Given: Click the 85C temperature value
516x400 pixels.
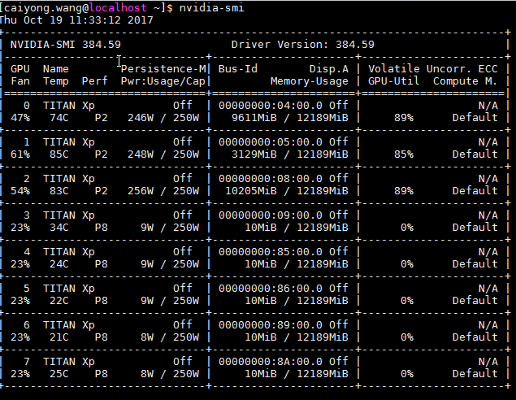Looking at the screenshot, I should (x=59, y=154).
